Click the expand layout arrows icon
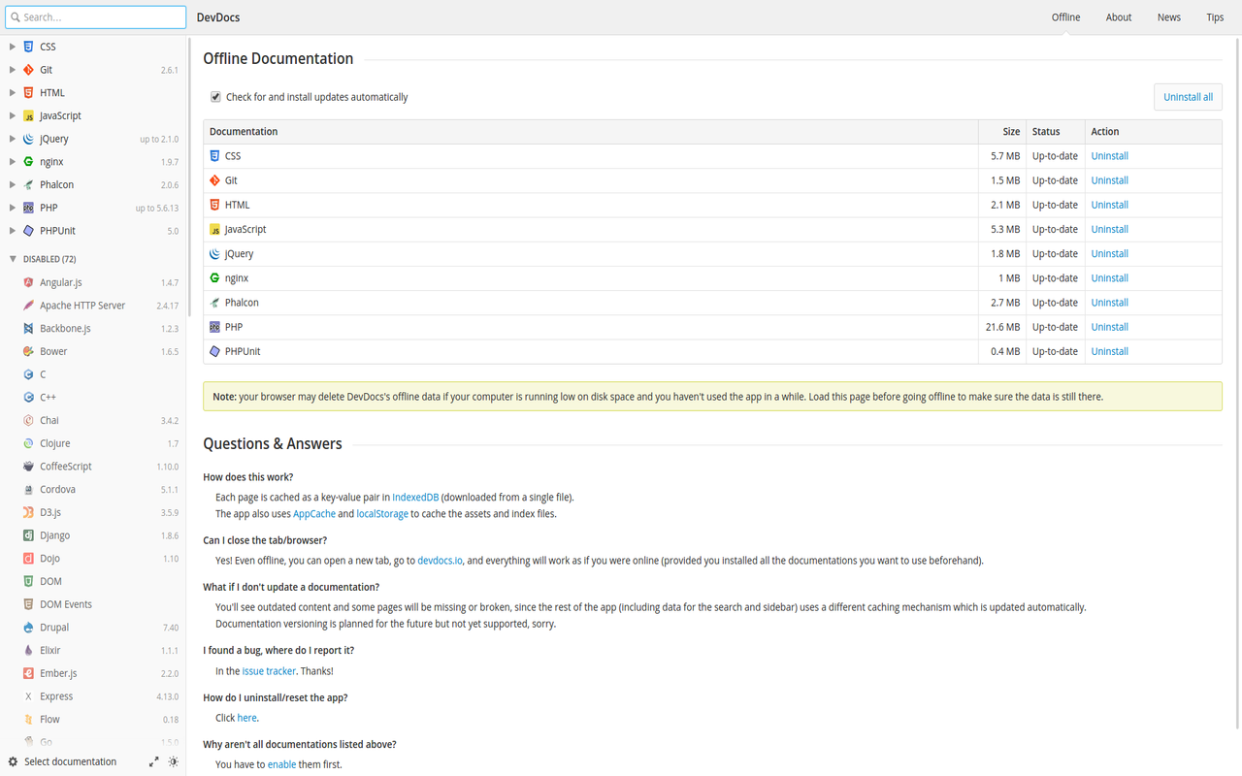 (153, 761)
